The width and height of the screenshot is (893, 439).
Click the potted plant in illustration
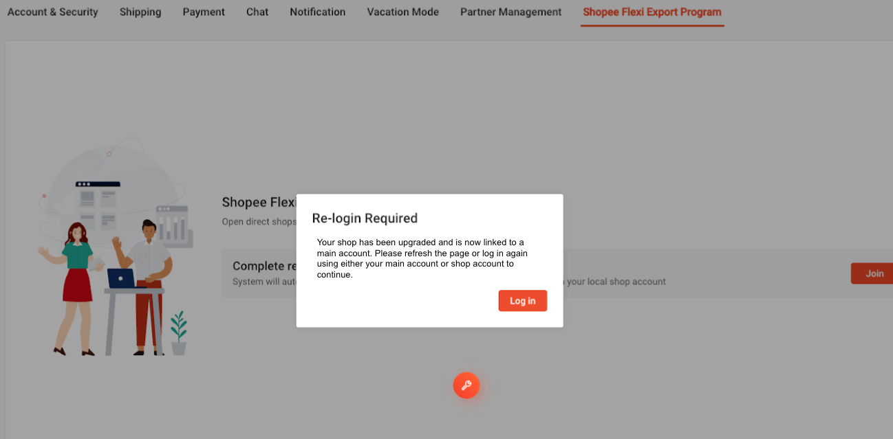point(179,334)
